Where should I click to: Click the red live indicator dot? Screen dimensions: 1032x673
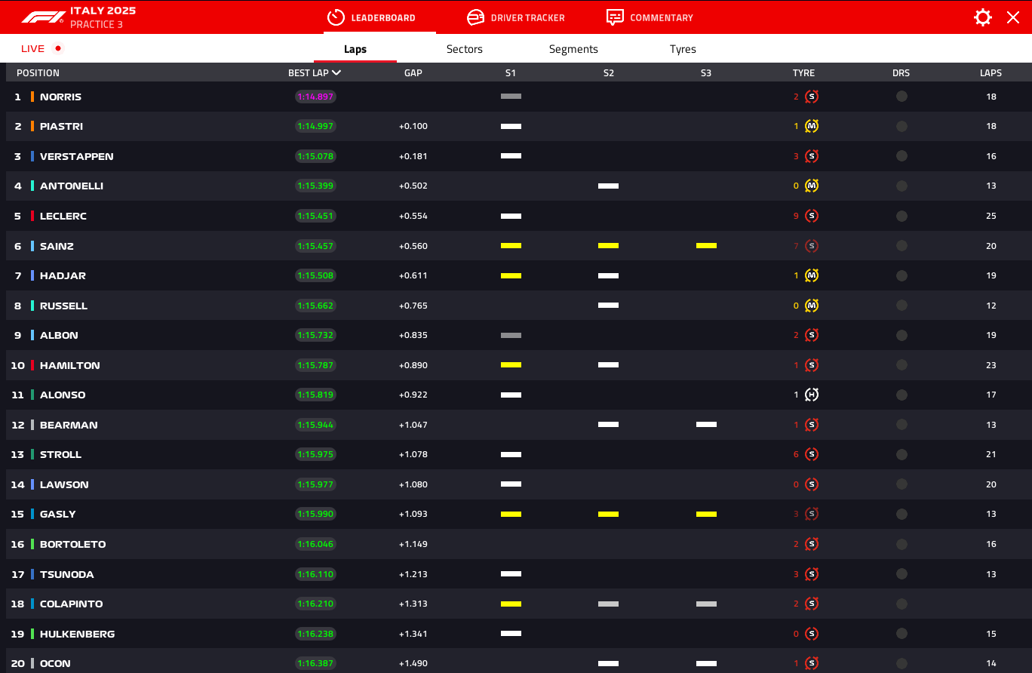pos(58,48)
